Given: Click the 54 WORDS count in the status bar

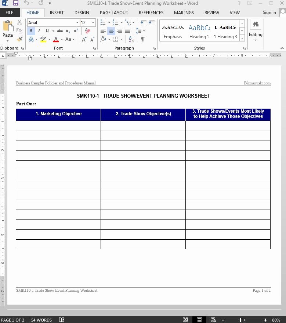Looking at the screenshot, I should [41, 320].
